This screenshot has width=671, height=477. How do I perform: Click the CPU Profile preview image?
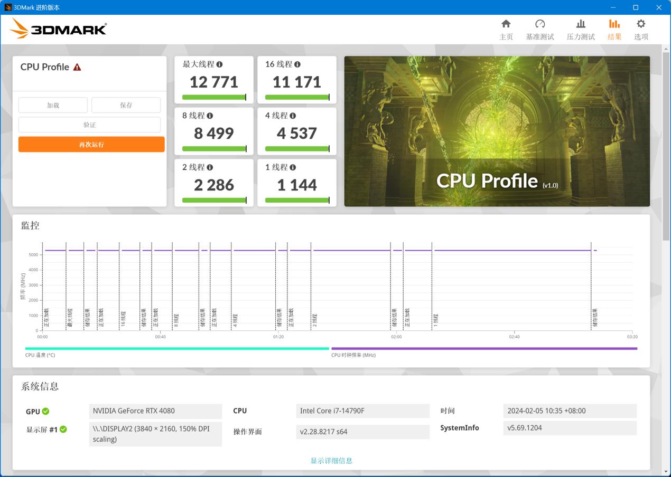[497, 131]
